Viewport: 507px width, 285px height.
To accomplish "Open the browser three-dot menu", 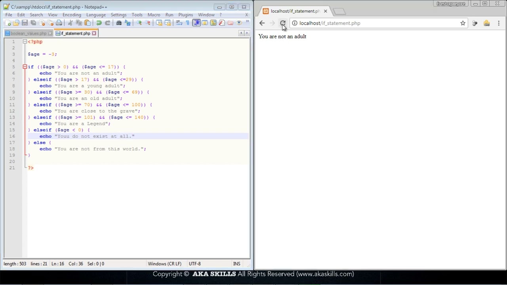I will (499, 23).
